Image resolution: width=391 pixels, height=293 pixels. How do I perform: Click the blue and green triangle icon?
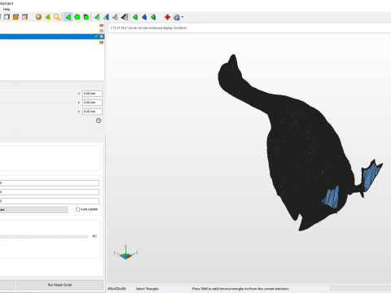pyautogui.click(x=106, y=17)
